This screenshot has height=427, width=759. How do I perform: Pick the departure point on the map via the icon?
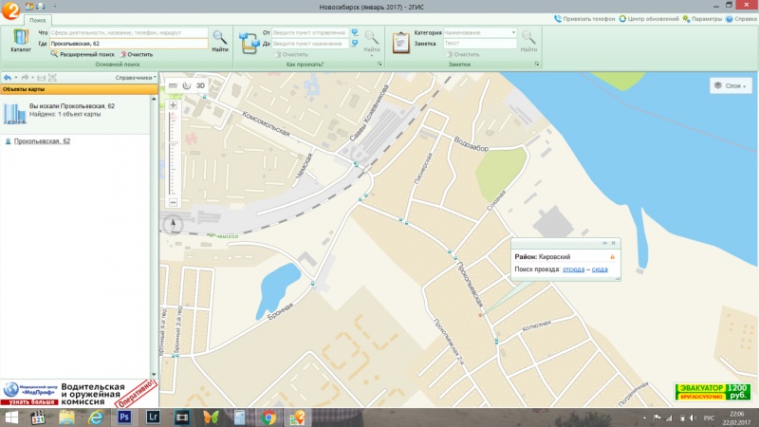pyautogui.click(x=355, y=32)
